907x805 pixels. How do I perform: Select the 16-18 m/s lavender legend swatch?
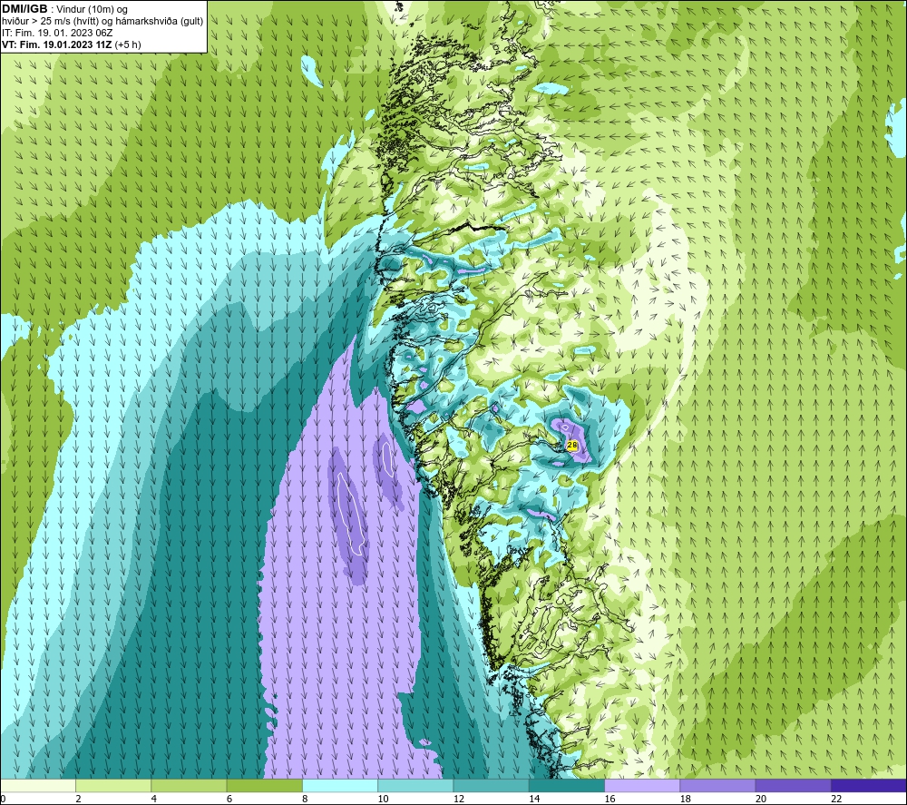coord(642,785)
